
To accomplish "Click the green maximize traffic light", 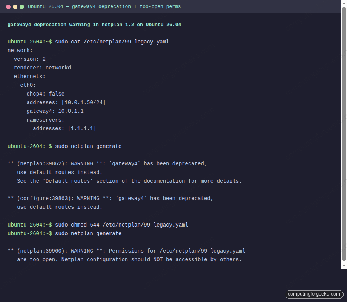I will point(22,6).
